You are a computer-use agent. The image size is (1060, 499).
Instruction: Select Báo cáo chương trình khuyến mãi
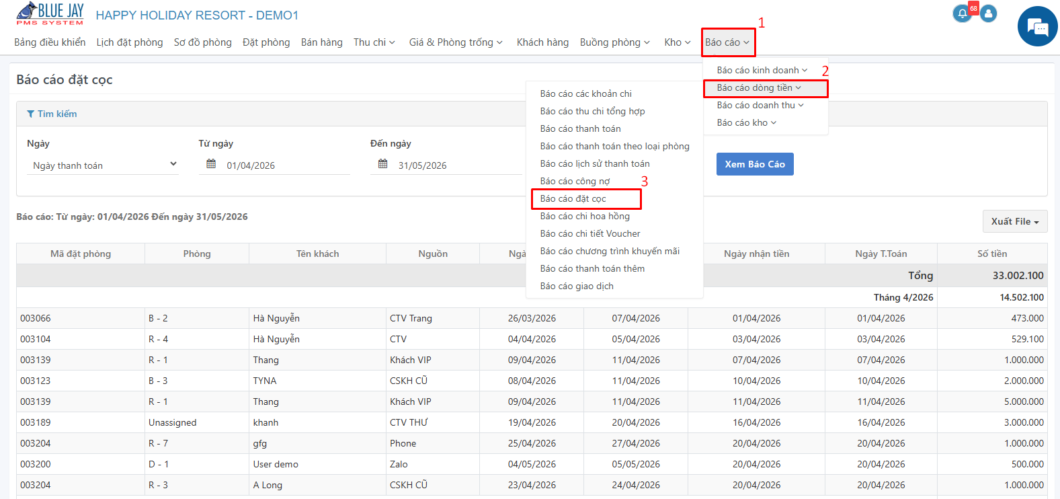coord(610,251)
